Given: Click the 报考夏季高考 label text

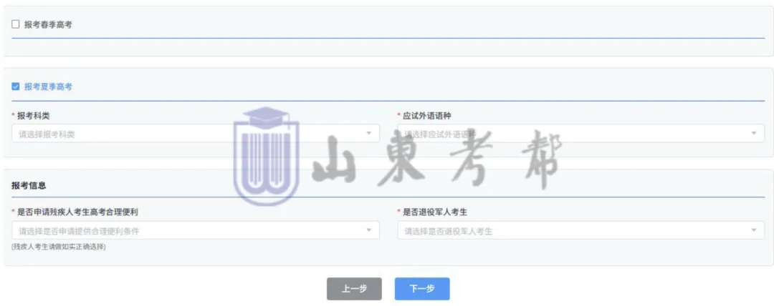Looking at the screenshot, I should click(x=48, y=87).
